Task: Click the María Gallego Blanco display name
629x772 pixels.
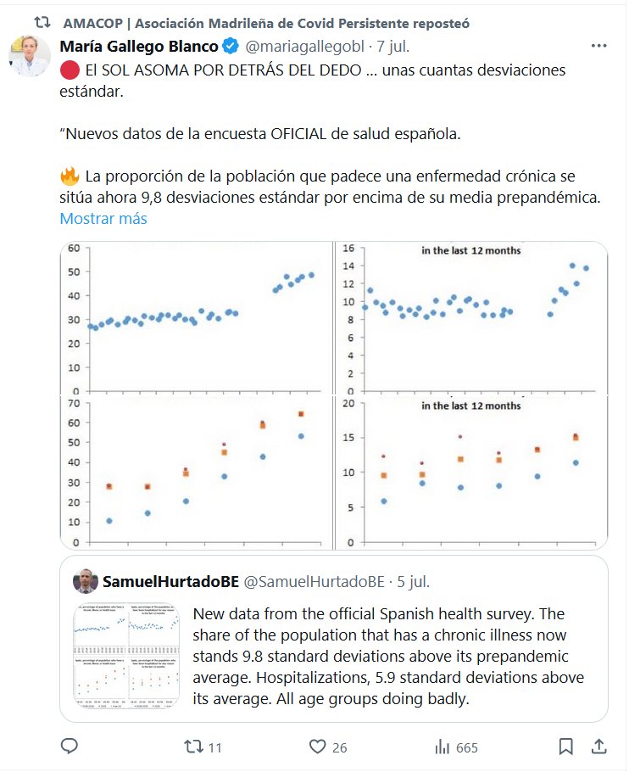Action: (x=140, y=46)
